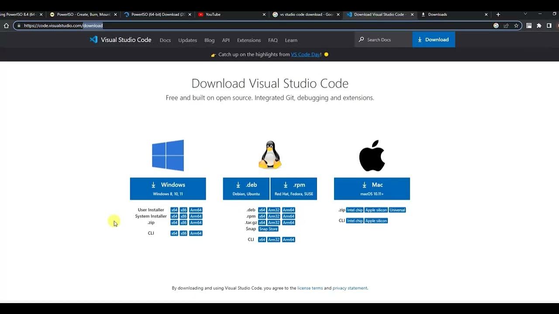Select Windows System Installer x86

(x=183, y=216)
